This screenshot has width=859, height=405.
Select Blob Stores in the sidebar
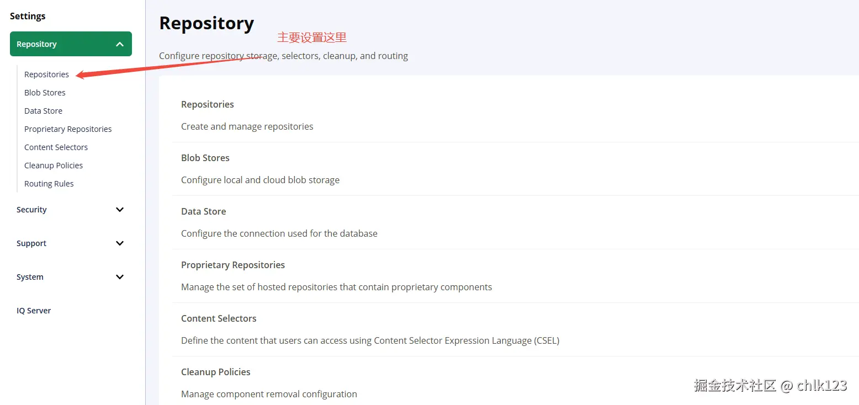[x=45, y=93]
